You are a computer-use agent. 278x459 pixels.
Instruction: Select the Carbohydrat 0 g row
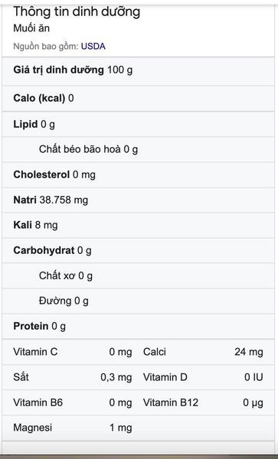pyautogui.click(x=138, y=250)
